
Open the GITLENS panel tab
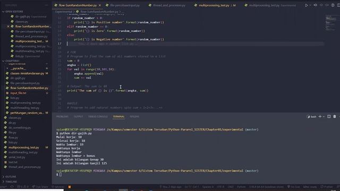coord(134,117)
